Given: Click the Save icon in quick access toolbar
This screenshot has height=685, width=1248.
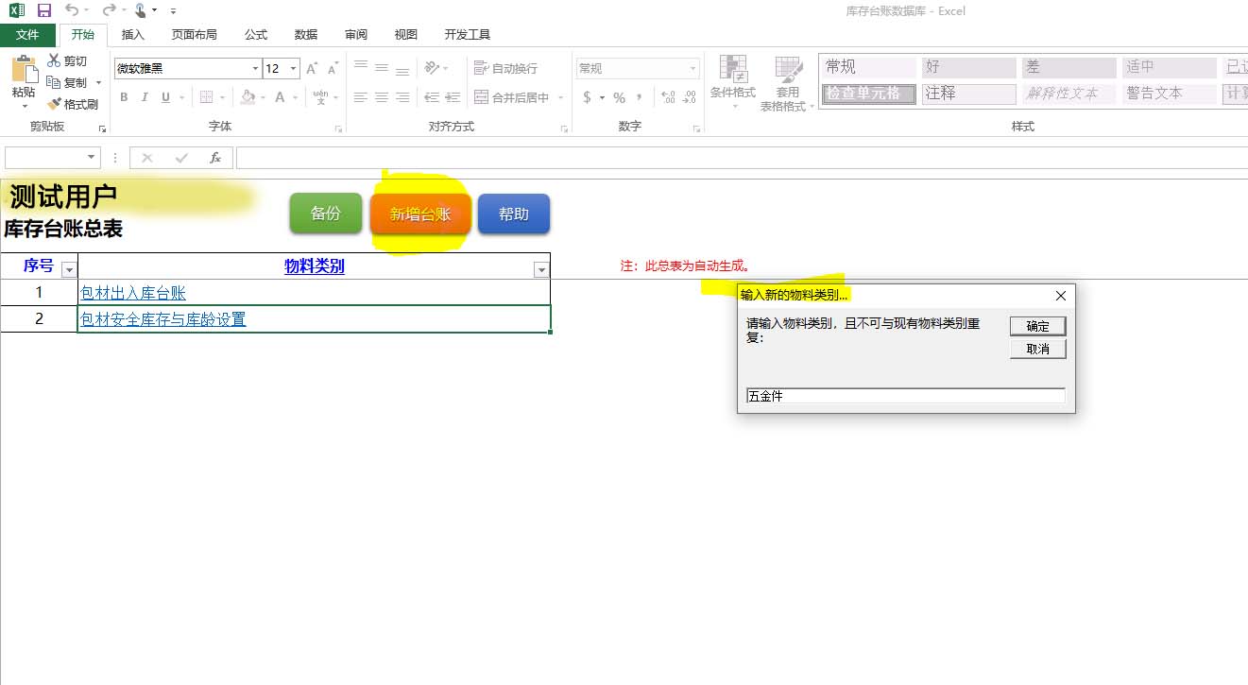Looking at the screenshot, I should pyautogui.click(x=44, y=10).
